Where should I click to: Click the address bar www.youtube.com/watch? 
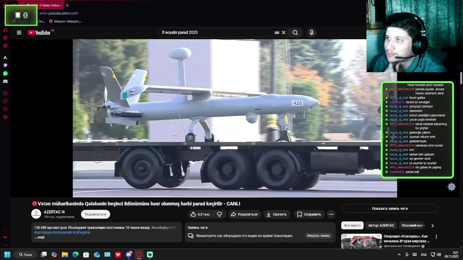pos(59,13)
